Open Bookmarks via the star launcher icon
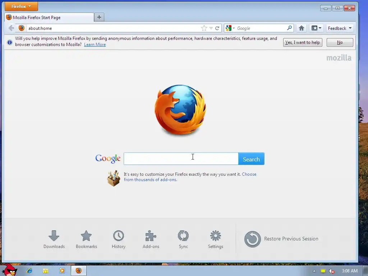The height and width of the screenshot is (276, 368). [86, 239]
